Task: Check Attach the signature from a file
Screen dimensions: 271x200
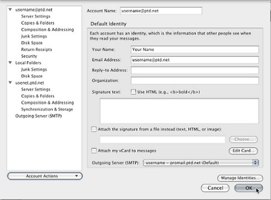Action: point(94,129)
